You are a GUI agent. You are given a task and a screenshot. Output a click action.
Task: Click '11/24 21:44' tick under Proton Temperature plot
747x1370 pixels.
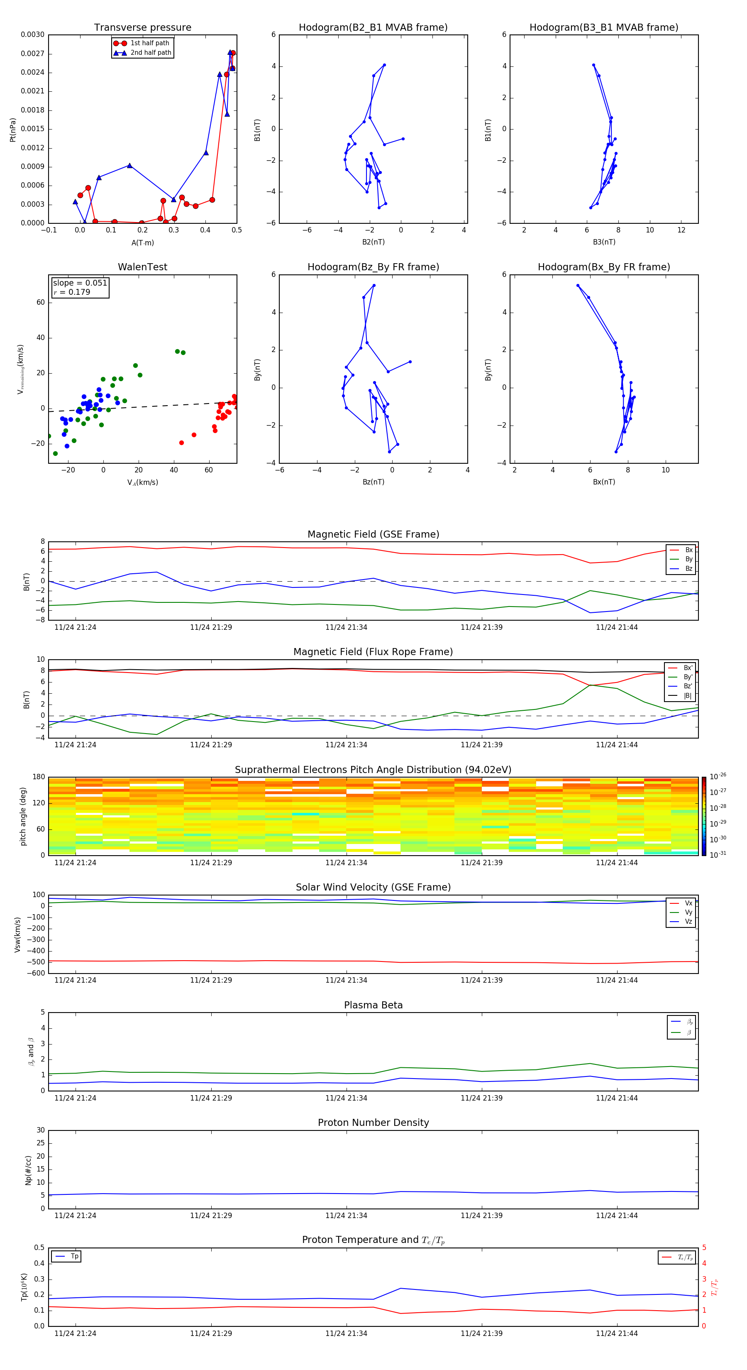617,1333
